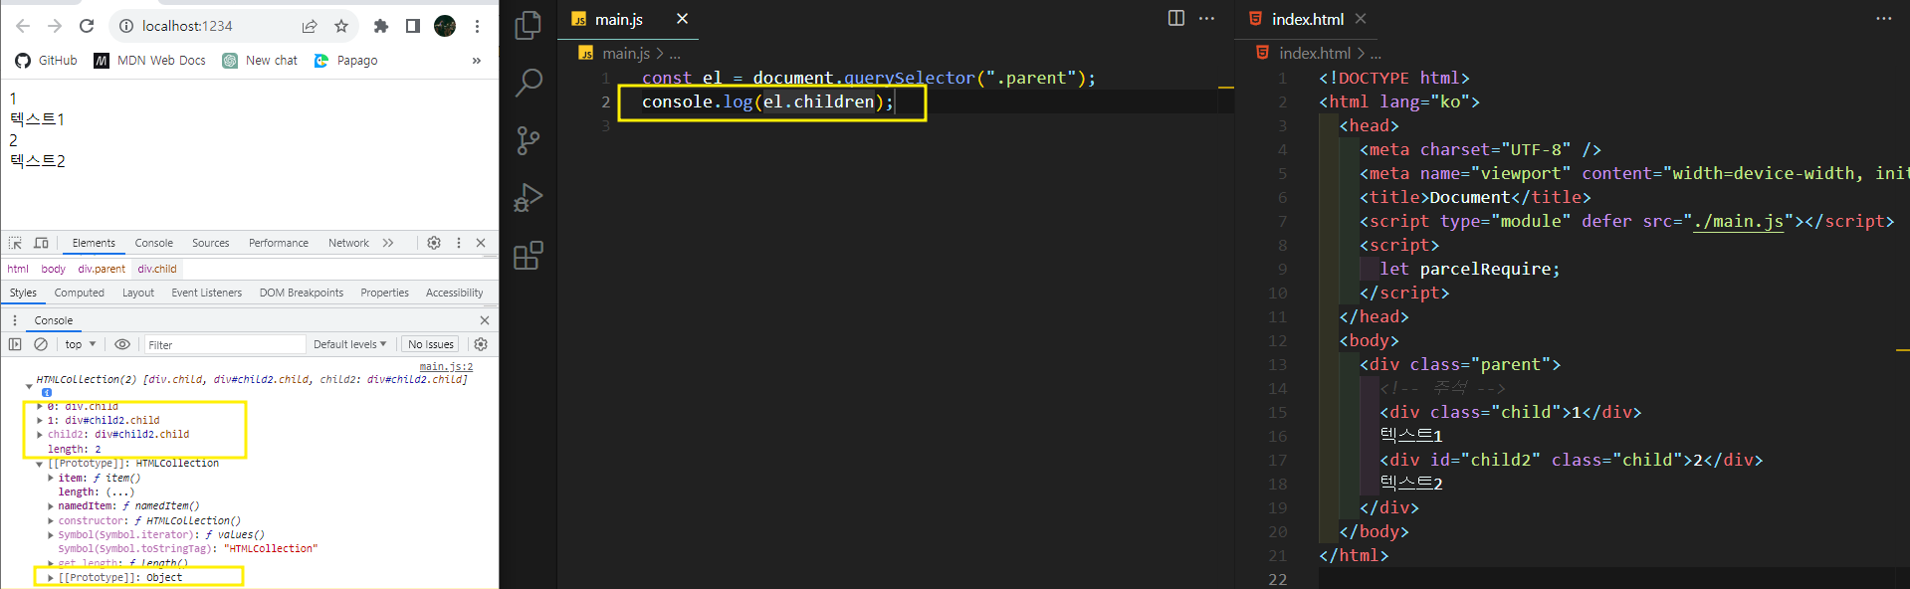Collapse the [[Prototype]]: HTMLCollection node
The height and width of the screenshot is (589, 1910).
pyautogui.click(x=40, y=464)
